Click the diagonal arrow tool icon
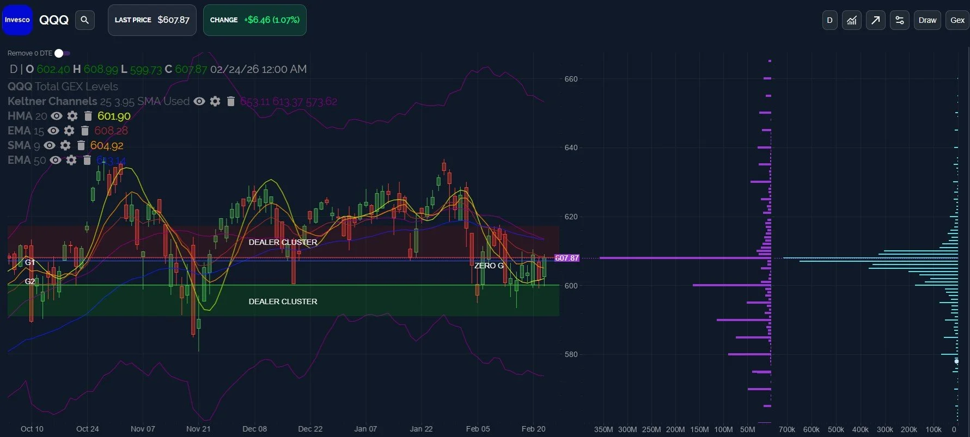This screenshot has height=437, width=970. click(x=875, y=20)
